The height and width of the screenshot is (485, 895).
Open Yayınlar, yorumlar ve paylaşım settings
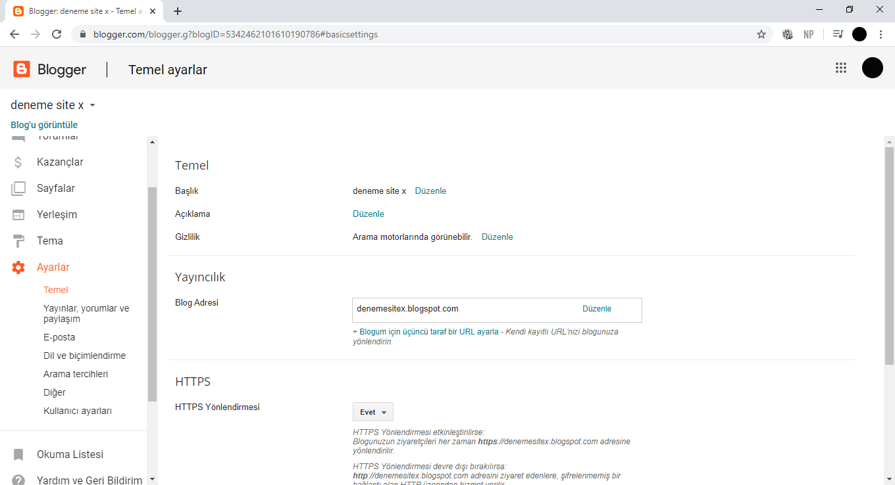tap(86, 313)
